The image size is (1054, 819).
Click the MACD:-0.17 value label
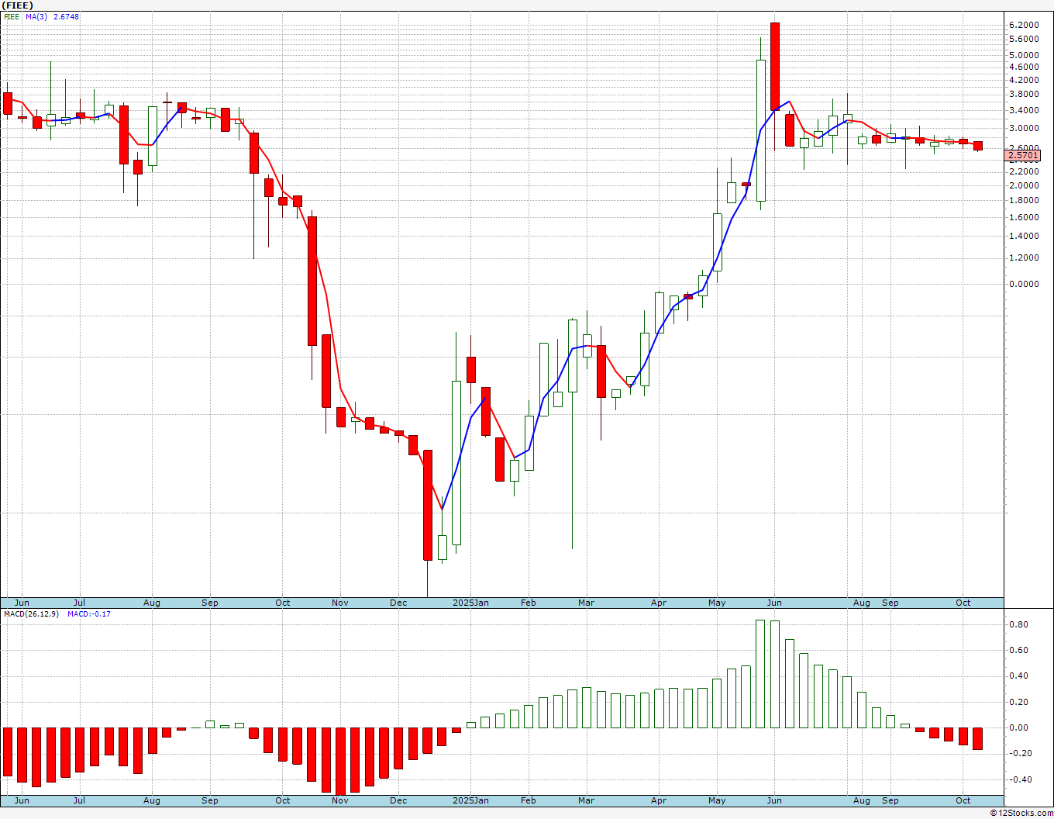point(88,613)
